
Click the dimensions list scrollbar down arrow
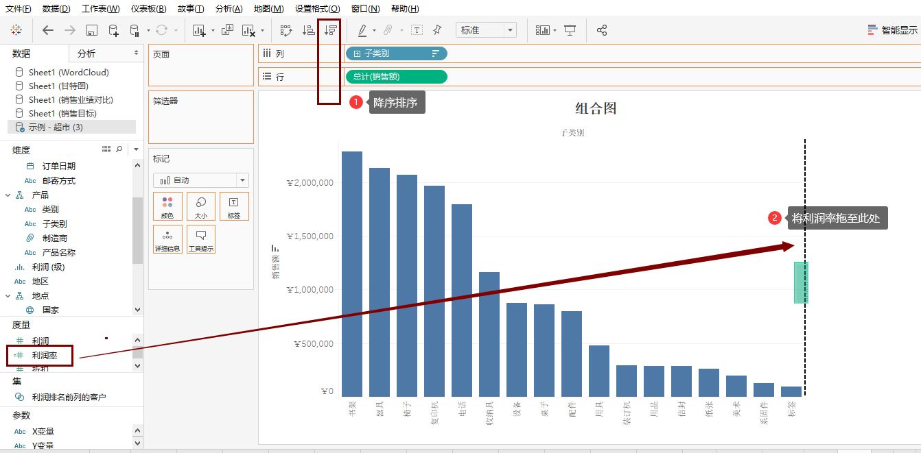(137, 310)
